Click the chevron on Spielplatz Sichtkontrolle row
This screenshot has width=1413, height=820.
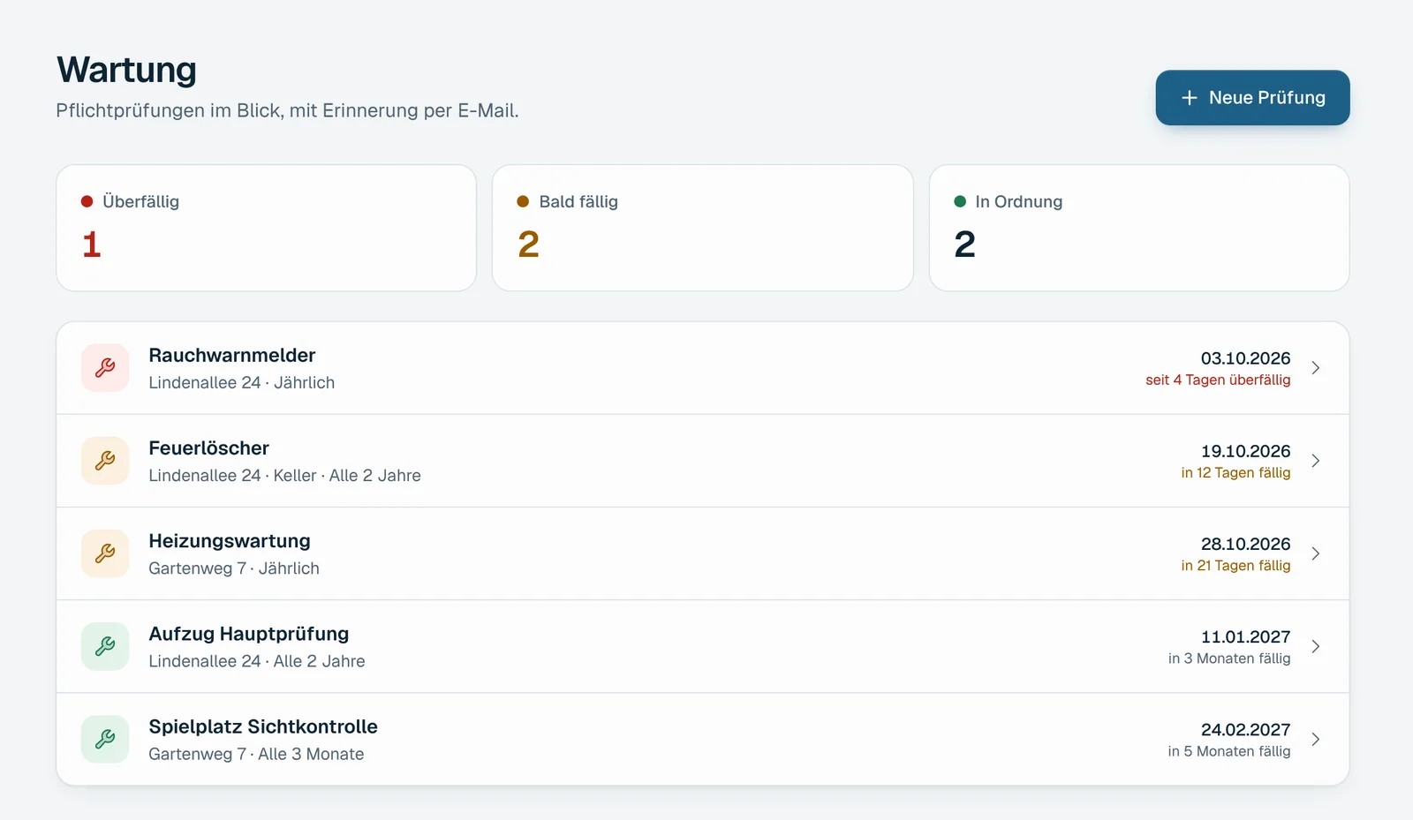[1316, 739]
